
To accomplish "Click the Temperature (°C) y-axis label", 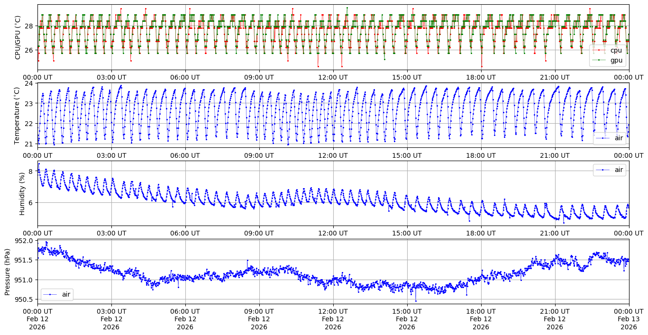I will 18,115.
